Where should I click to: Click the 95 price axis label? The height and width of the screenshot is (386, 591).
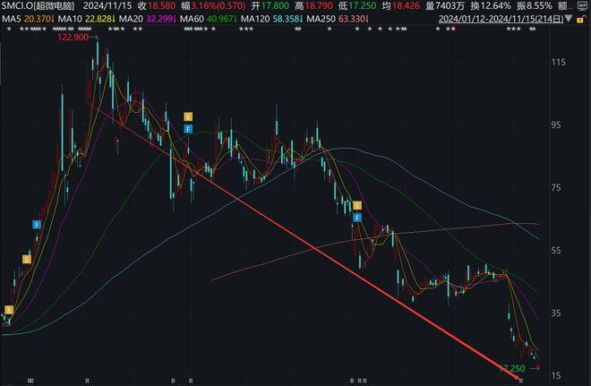click(558, 124)
